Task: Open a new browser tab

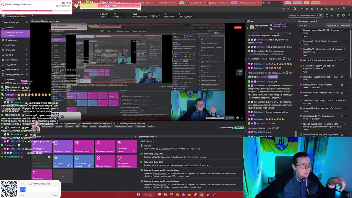Action: tap(324, 3)
